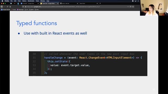
Task: Open the Help menu
Action: pos(48,1)
